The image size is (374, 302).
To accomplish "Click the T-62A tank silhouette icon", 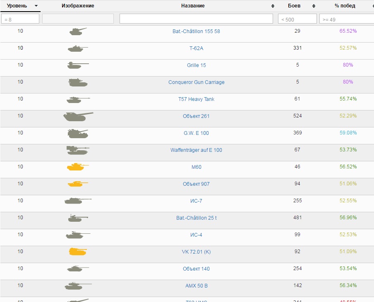I will 77,48.
